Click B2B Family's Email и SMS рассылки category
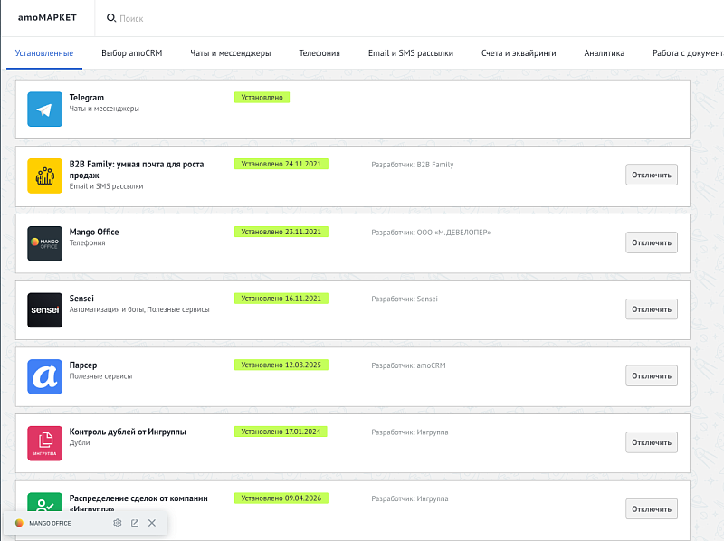724x541 pixels. point(106,186)
